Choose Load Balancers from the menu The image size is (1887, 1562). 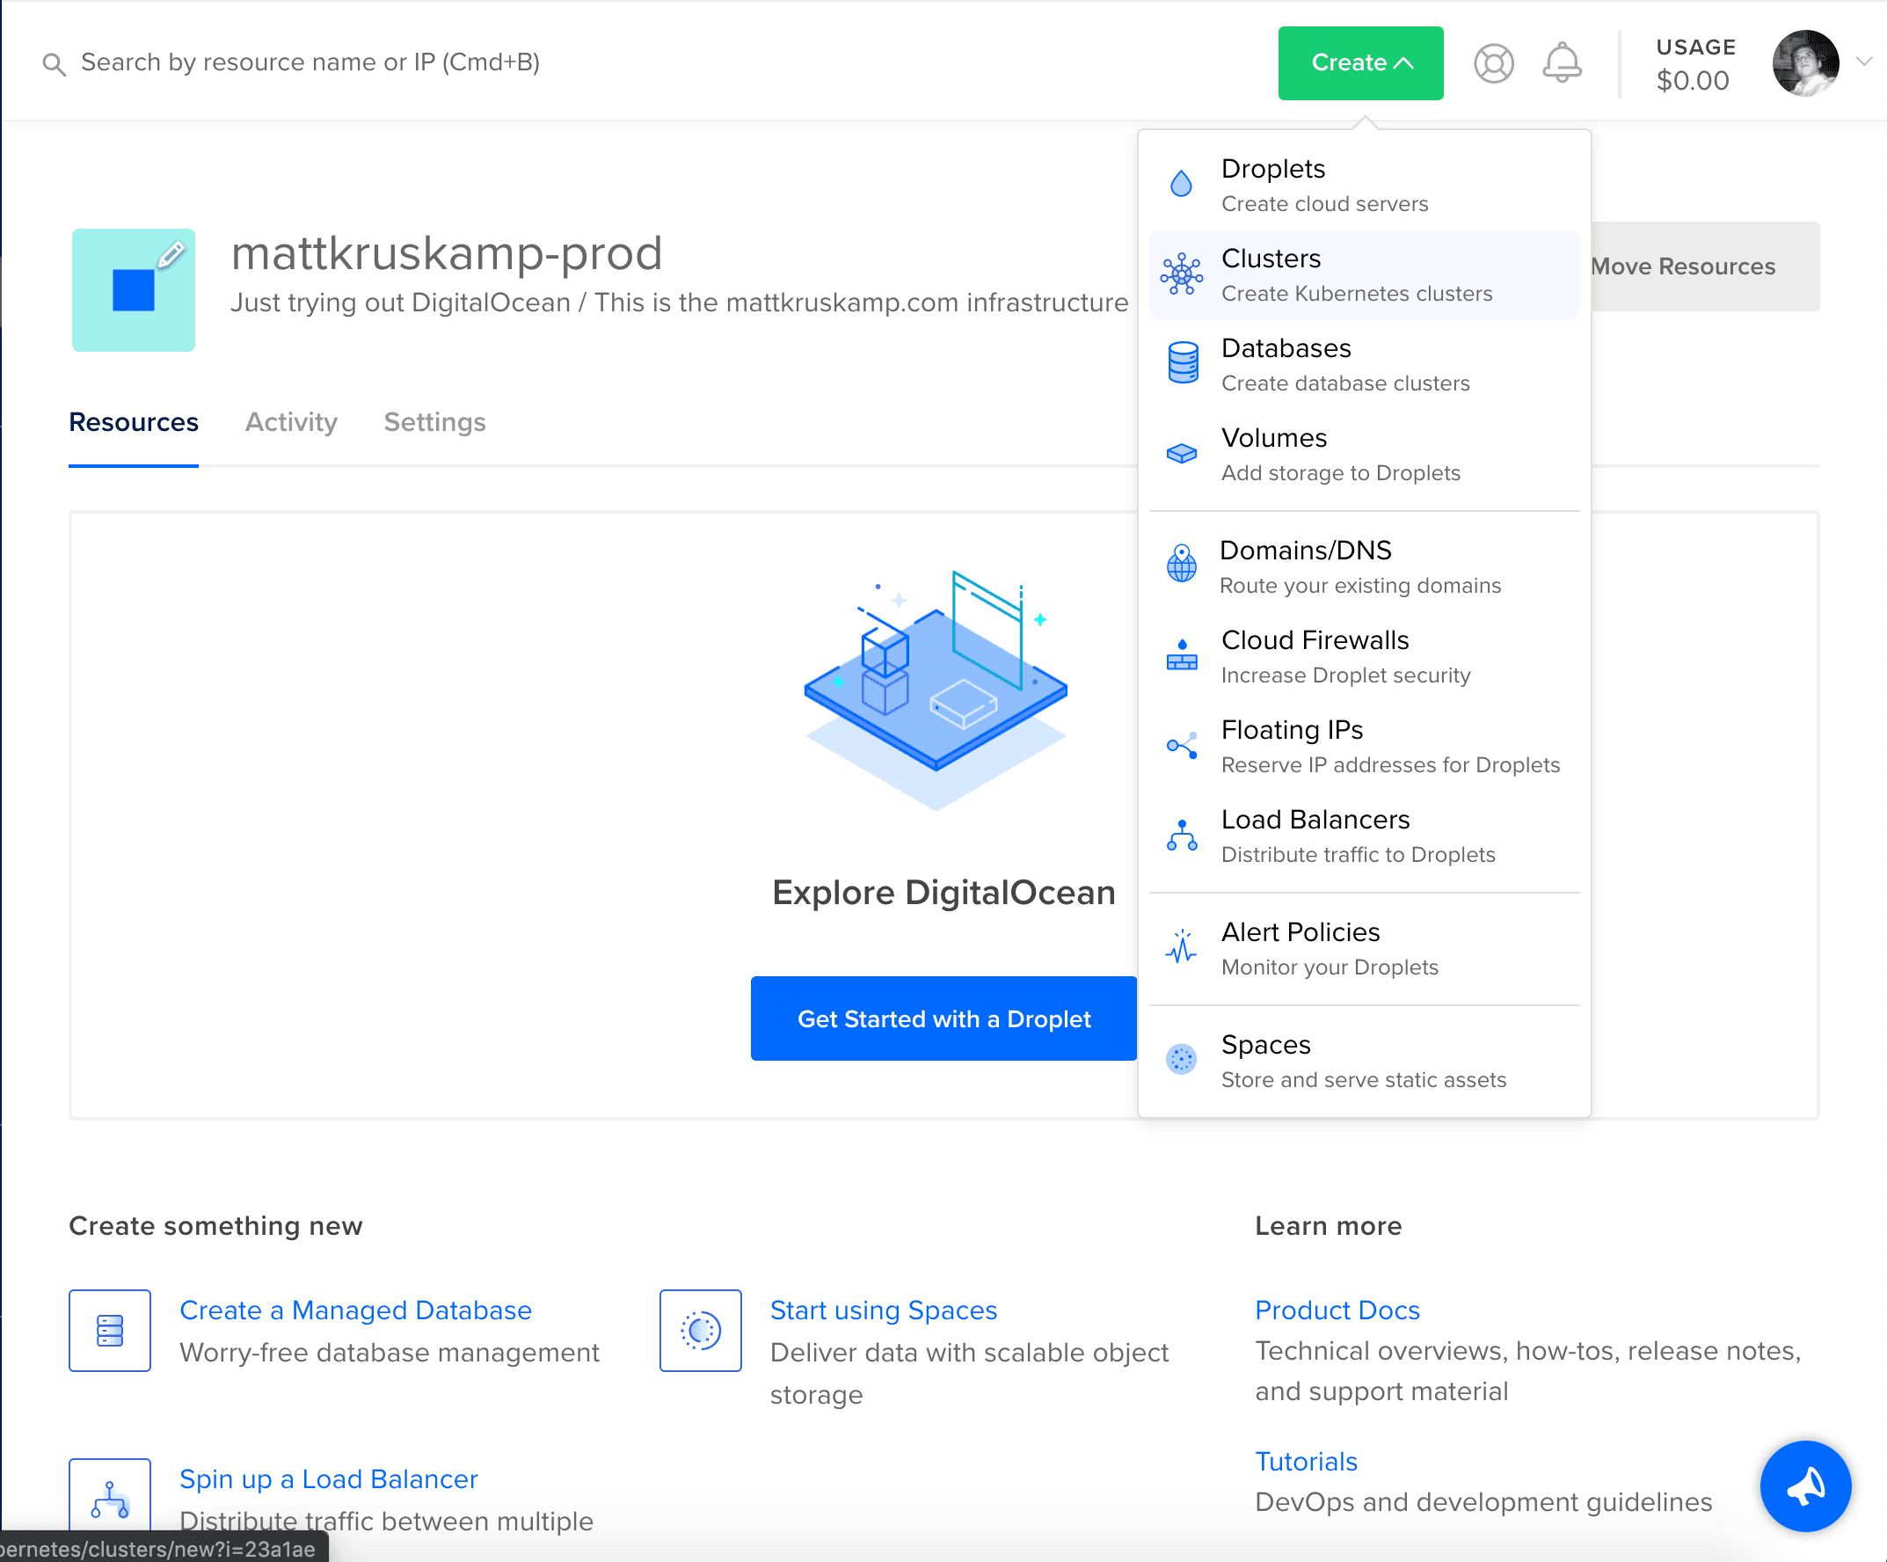pyautogui.click(x=1364, y=836)
